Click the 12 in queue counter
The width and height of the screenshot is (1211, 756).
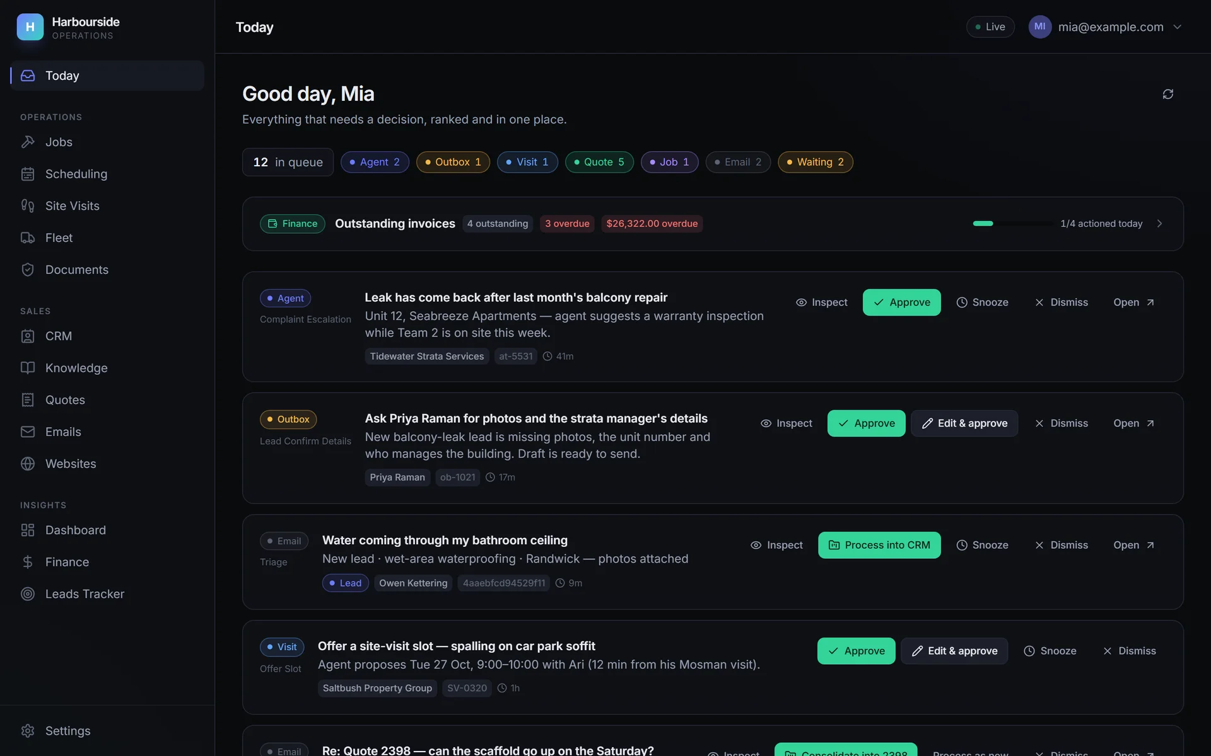click(x=288, y=162)
